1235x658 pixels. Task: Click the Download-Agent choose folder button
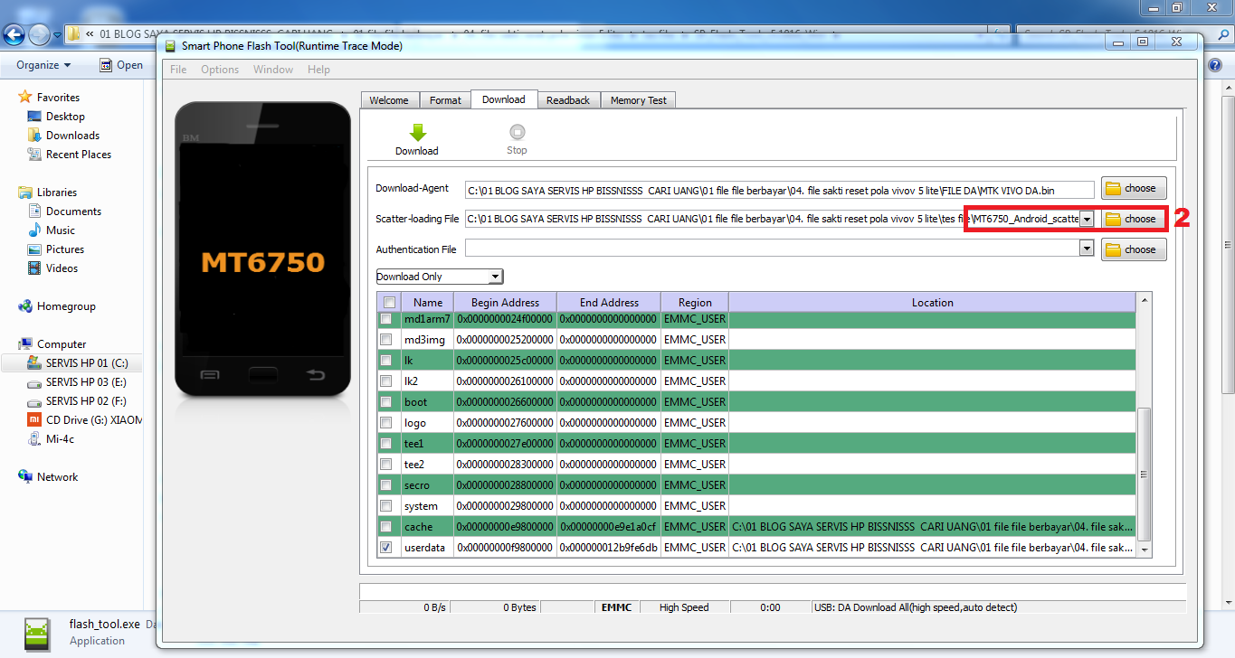1134,188
